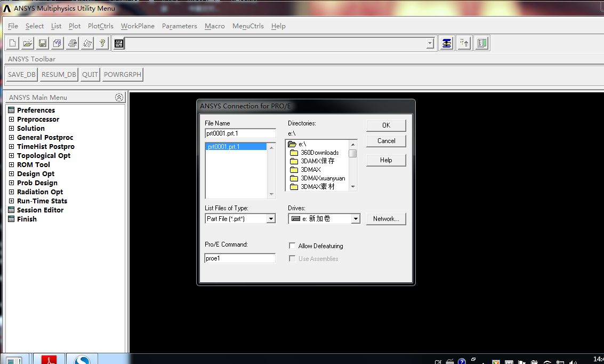
Task: Open the Plot menu
Action: (x=75, y=26)
